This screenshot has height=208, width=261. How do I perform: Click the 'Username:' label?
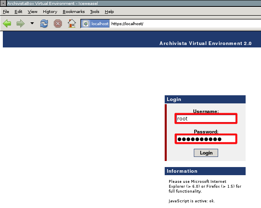[206, 111]
